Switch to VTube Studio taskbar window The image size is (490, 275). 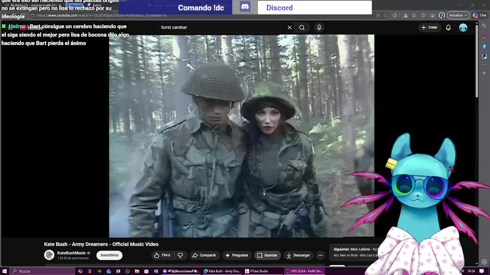(263, 271)
